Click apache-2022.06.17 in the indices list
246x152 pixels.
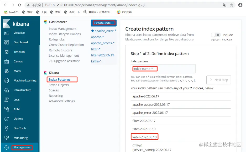point(181,96)
